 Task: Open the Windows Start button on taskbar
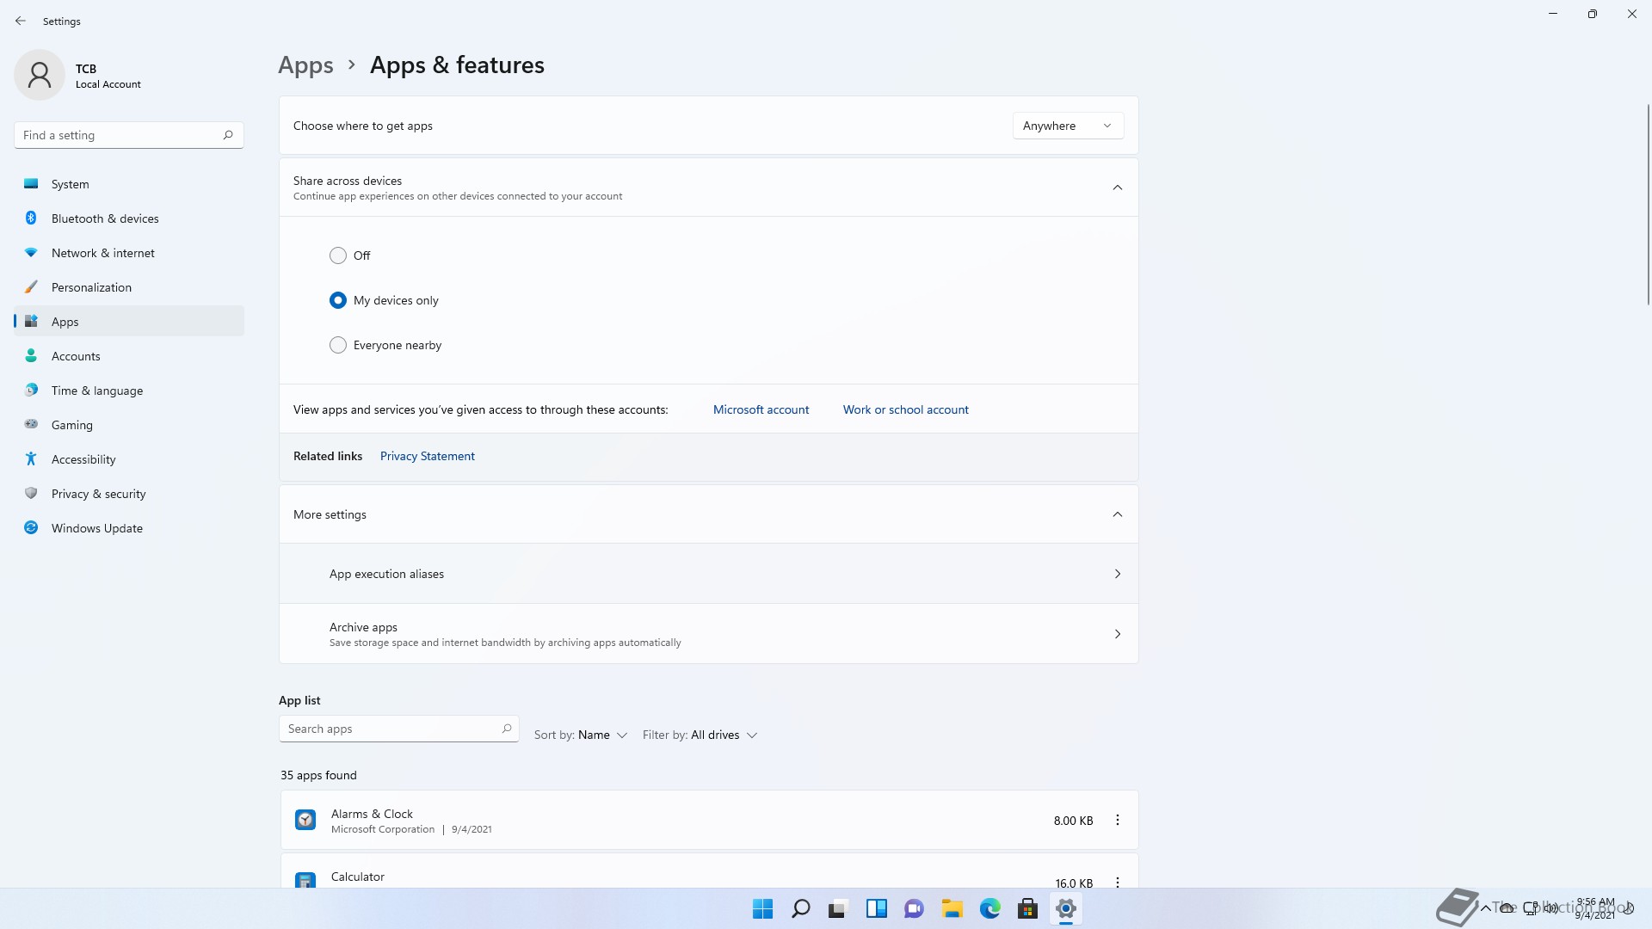(x=762, y=909)
